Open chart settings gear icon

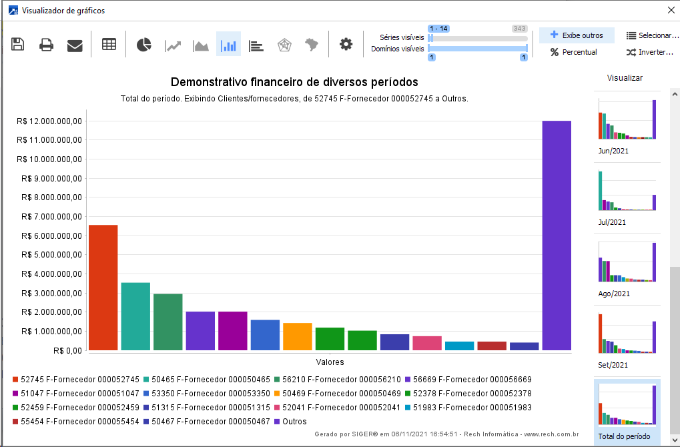point(346,45)
